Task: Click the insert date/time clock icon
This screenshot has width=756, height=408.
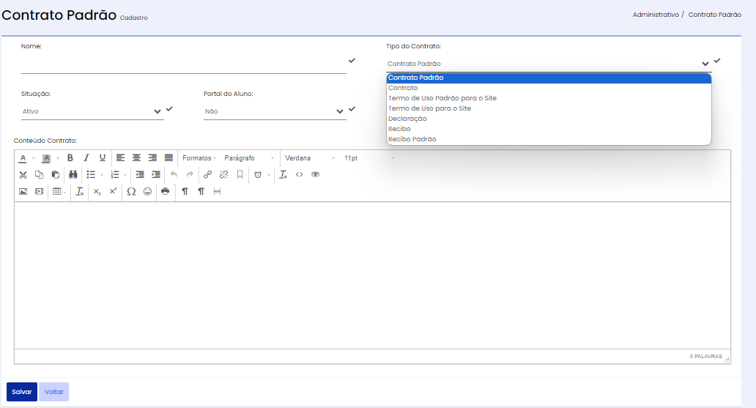Action: coord(258,174)
